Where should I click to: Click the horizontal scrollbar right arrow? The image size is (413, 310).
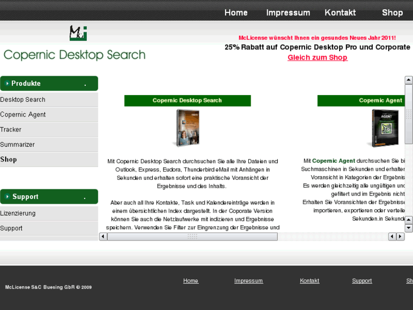click(401, 237)
